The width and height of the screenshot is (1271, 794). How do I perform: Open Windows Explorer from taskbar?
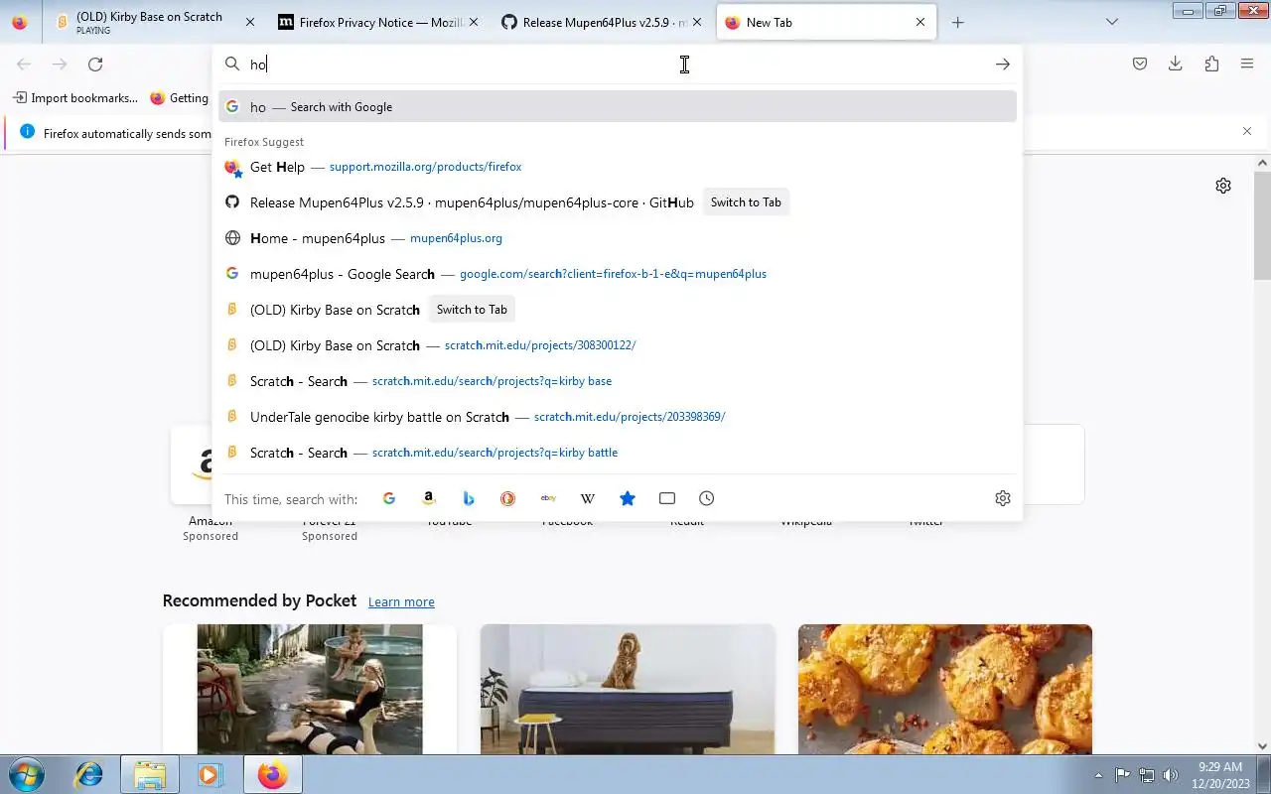tap(150, 774)
